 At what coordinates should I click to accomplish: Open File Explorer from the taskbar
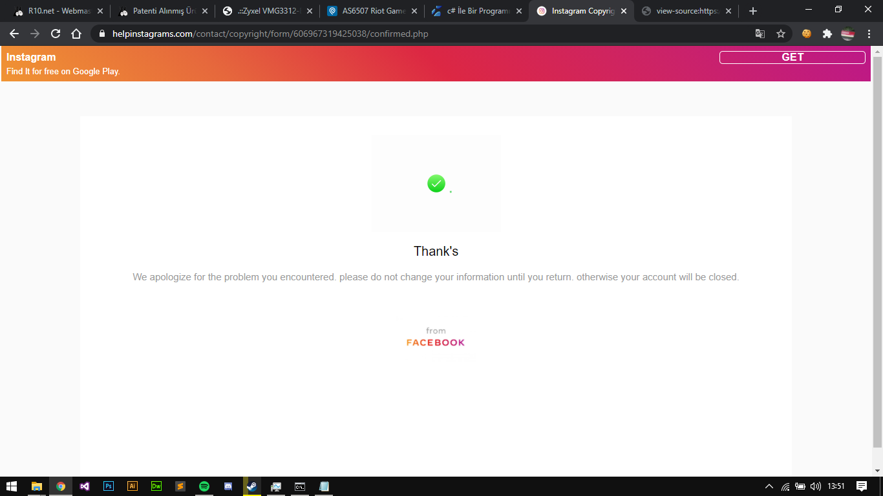coord(37,486)
